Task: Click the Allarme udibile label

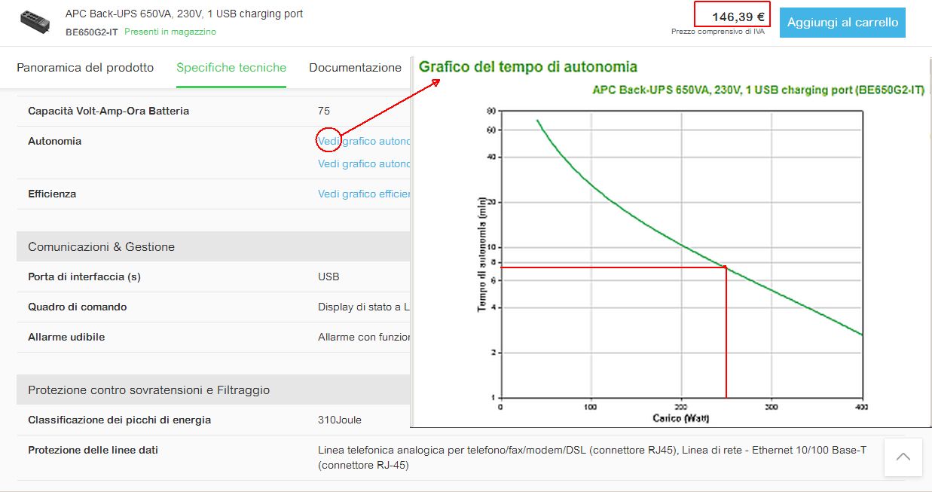Action: click(66, 337)
